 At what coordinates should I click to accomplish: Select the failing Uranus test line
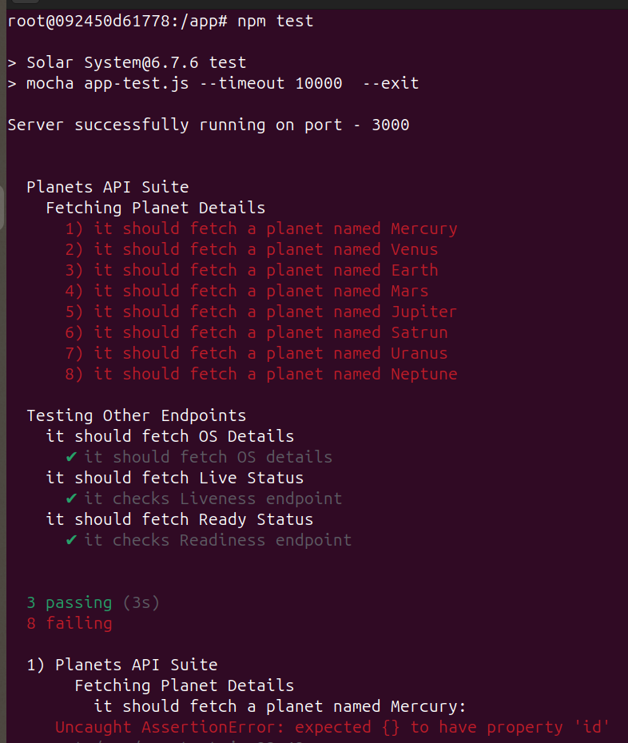tap(256, 353)
